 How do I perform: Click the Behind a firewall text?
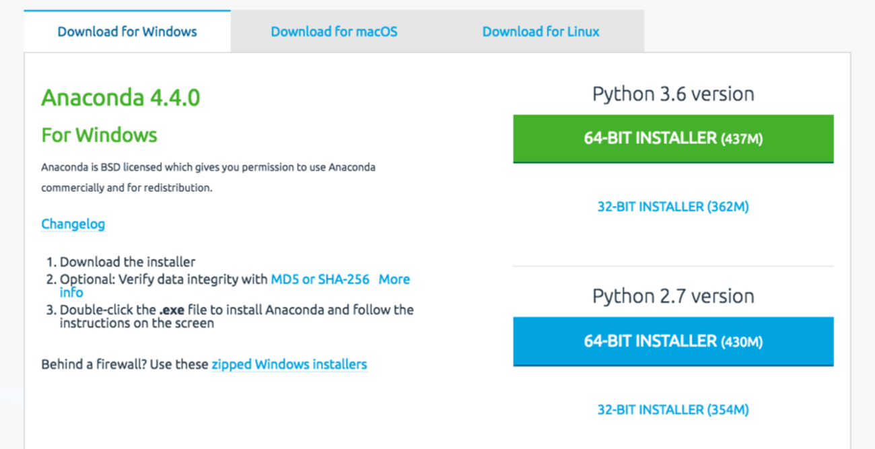pos(125,364)
